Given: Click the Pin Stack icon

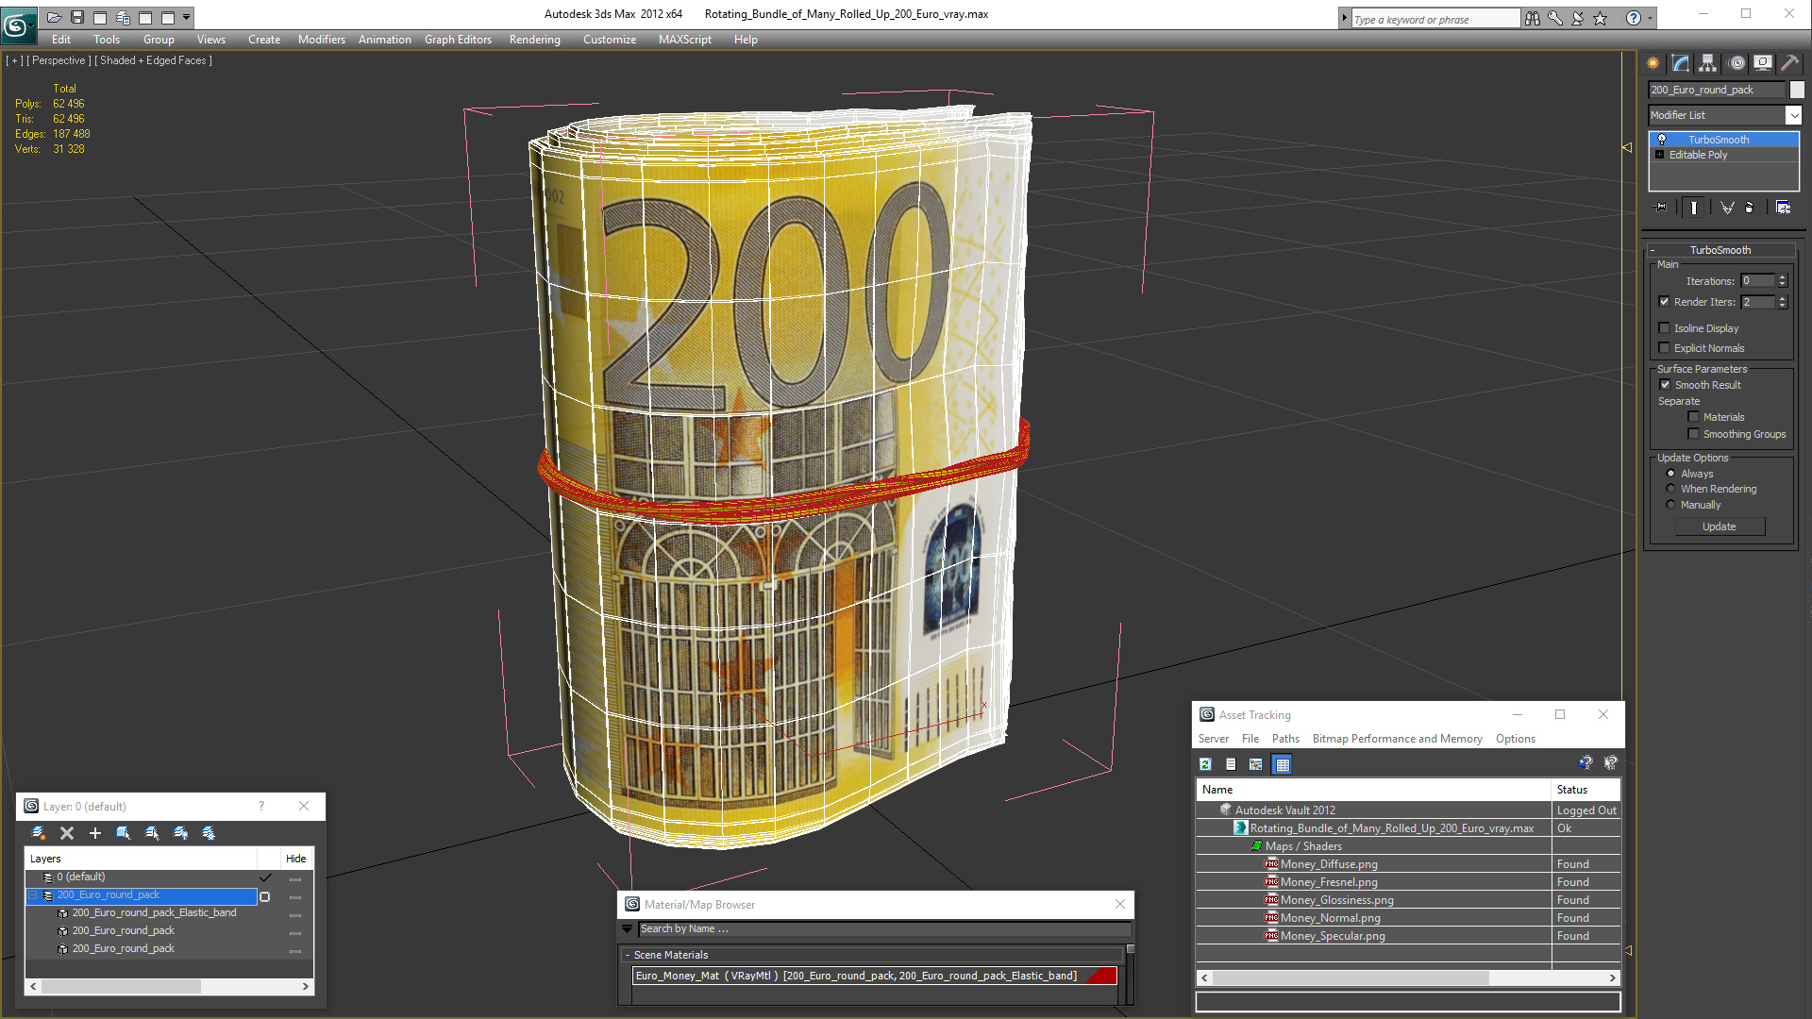Looking at the screenshot, I should point(1661,208).
